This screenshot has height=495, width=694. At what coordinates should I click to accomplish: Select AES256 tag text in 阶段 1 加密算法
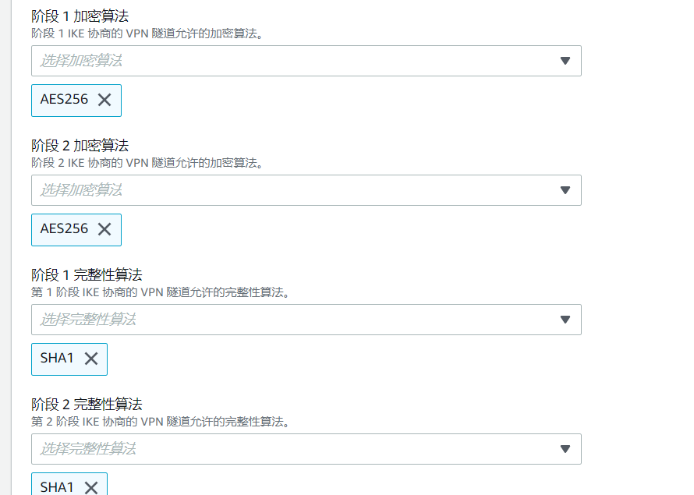coord(64,100)
